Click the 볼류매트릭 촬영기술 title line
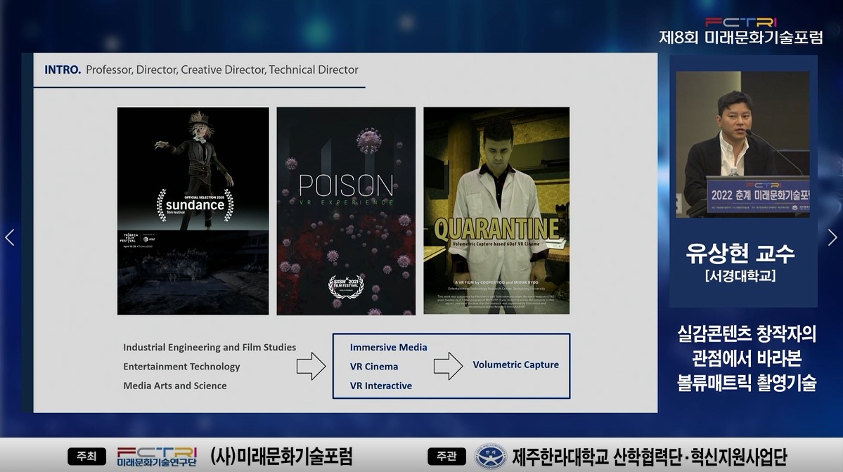This screenshot has width=843, height=472. pos(746,382)
